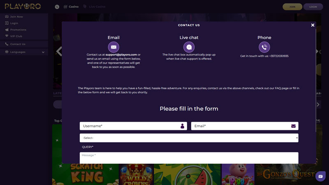The width and height of the screenshot is (329, 185).
Task: Click the live chat bubble circle icon
Action: [x=189, y=47]
